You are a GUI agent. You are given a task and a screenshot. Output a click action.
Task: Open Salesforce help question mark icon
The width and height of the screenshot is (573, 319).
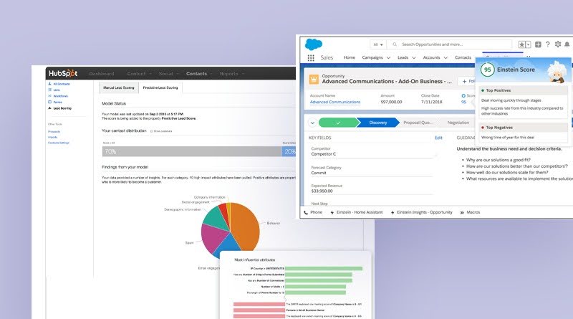point(548,44)
